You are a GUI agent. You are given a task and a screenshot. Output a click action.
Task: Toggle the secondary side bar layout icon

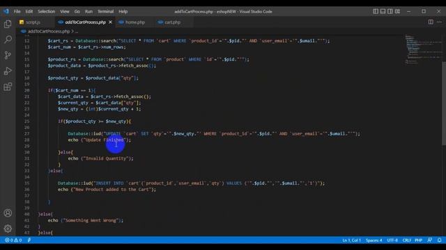coord(390,11)
